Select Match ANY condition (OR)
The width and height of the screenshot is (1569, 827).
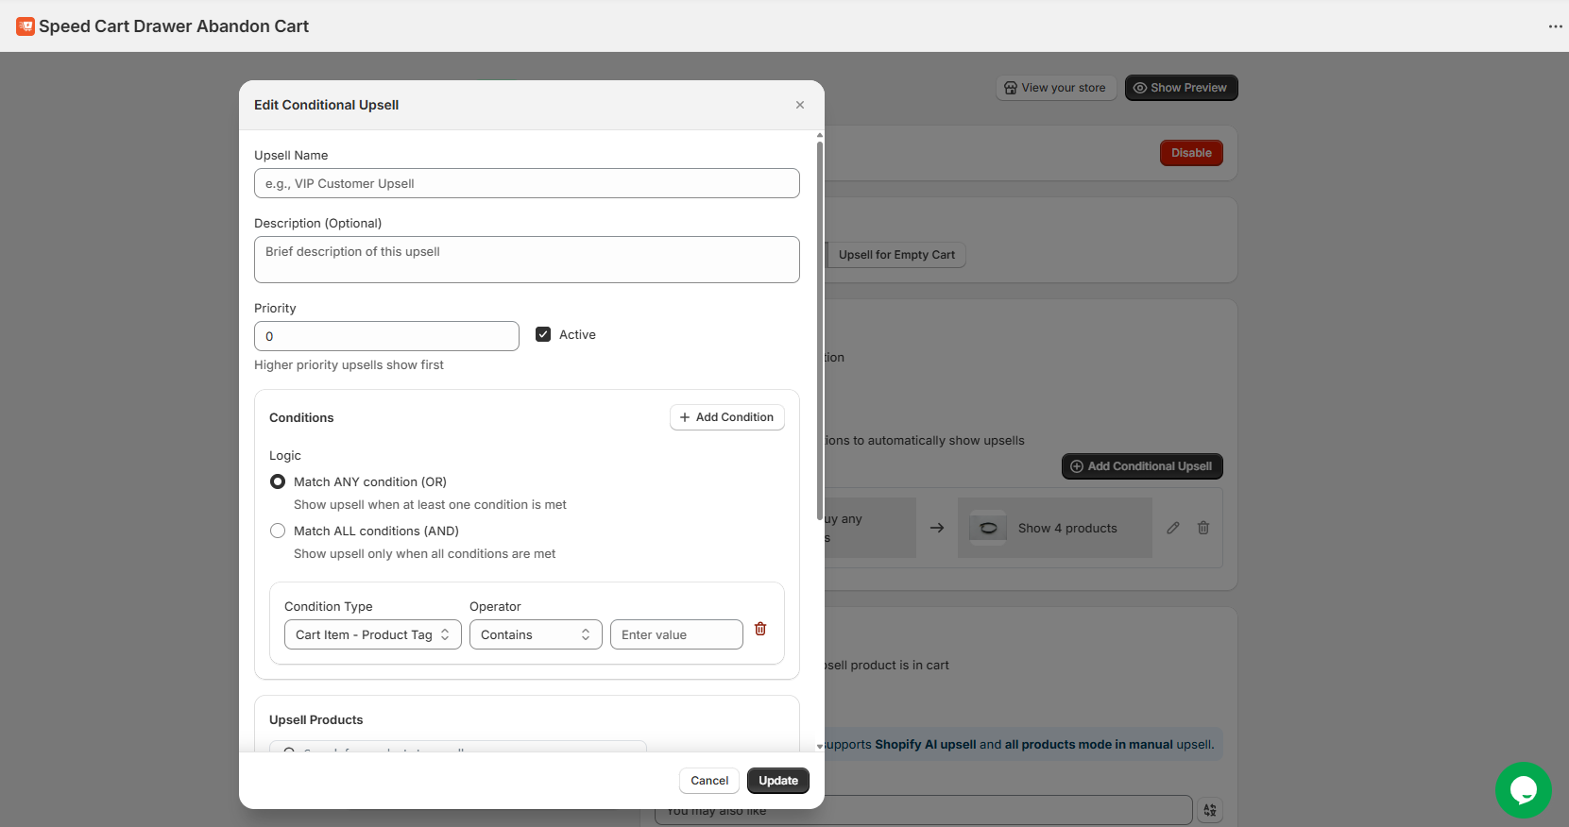click(278, 481)
